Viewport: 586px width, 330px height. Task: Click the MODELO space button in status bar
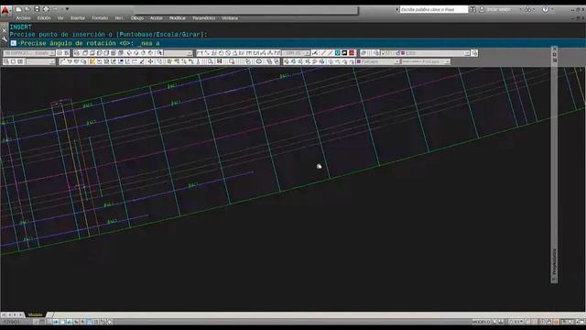(481, 322)
